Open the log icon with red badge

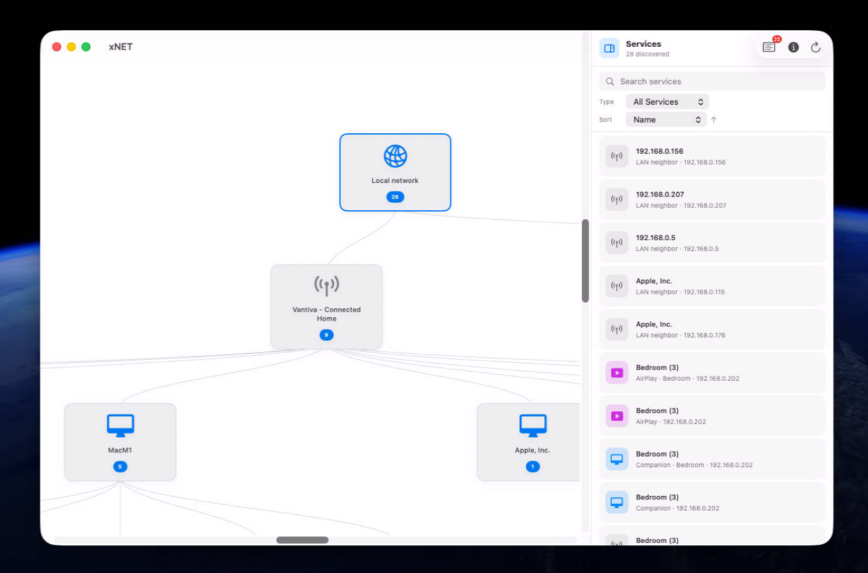(x=769, y=47)
